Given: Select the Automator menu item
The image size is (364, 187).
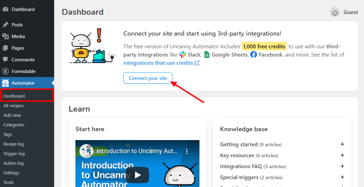Looking at the screenshot, I should click(27, 83).
